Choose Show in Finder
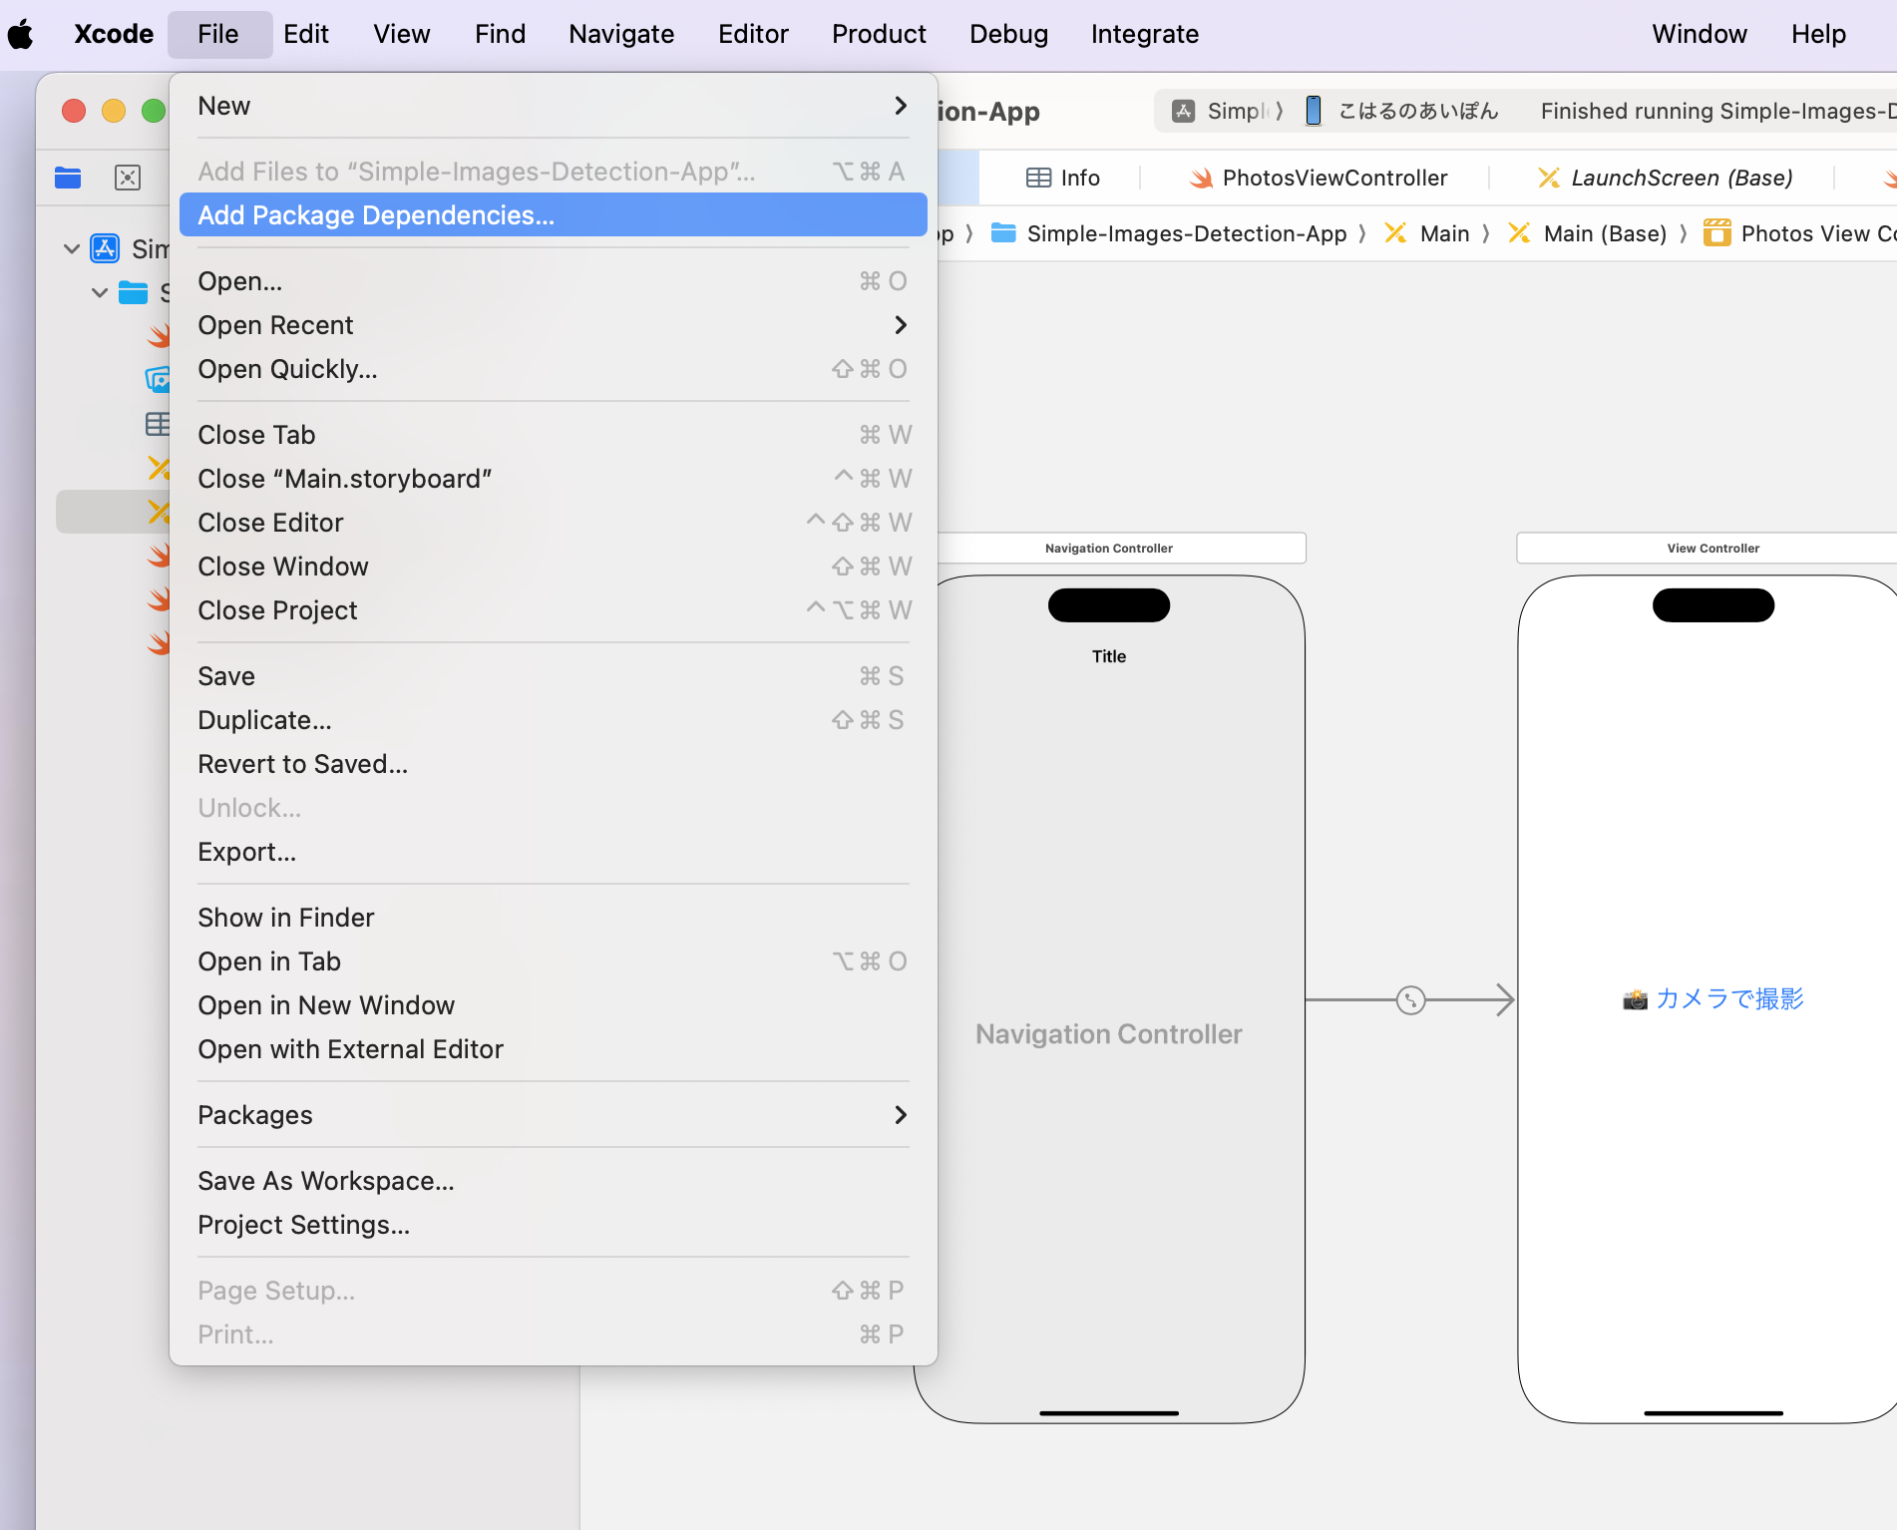The image size is (1897, 1530). pyautogui.click(x=554, y=918)
